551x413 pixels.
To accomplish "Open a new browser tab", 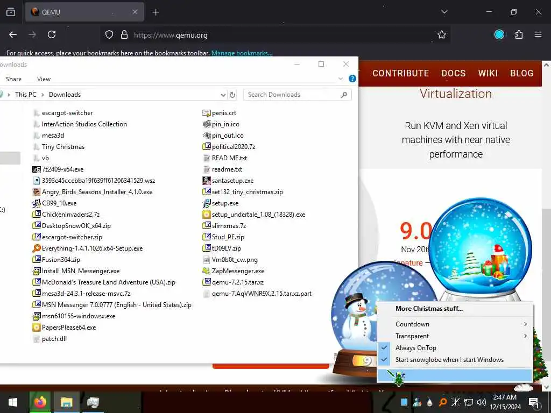I will [x=156, y=12].
